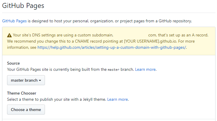This screenshot has height=121, width=217.
Task: Open the custom domain help article URL
Action: point(112,47)
